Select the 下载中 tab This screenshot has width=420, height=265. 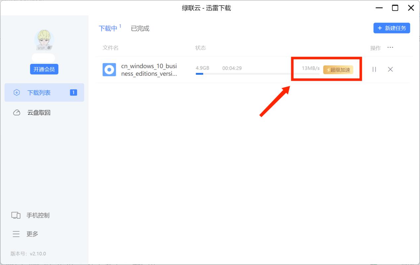point(107,28)
